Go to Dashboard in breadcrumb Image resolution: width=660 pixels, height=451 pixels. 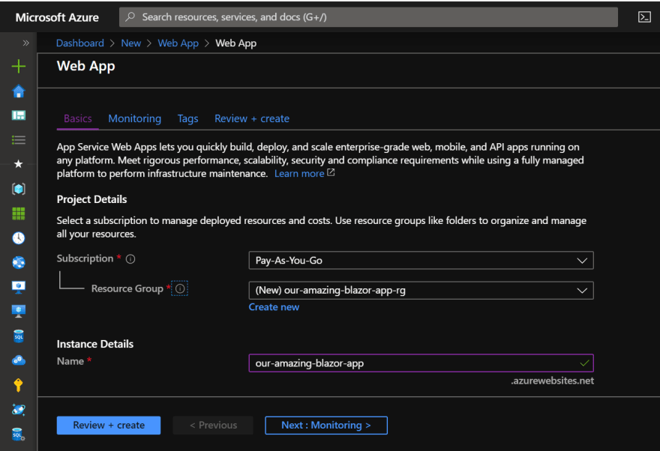[x=80, y=43]
